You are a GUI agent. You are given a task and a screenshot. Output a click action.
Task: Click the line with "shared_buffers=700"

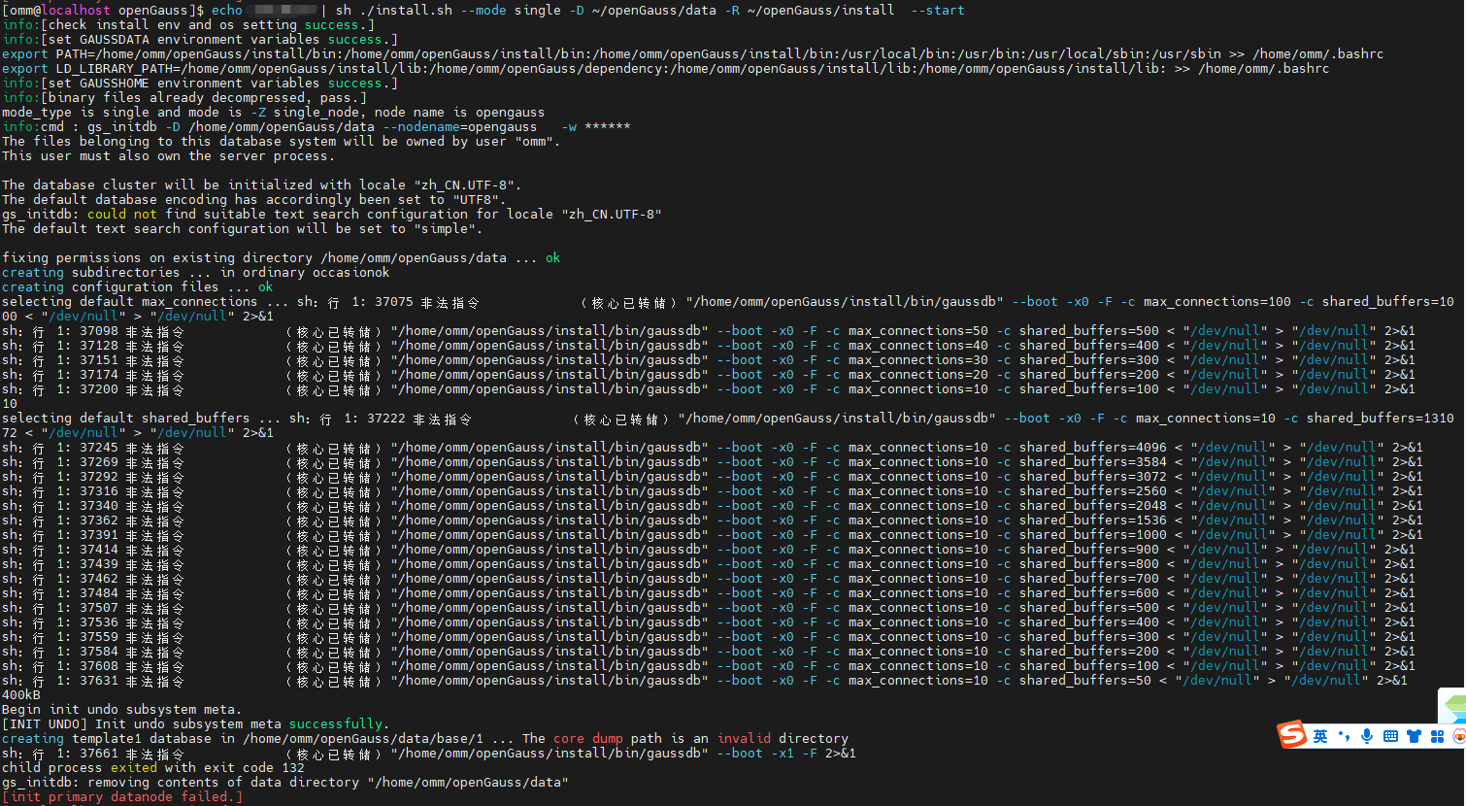pos(709,578)
